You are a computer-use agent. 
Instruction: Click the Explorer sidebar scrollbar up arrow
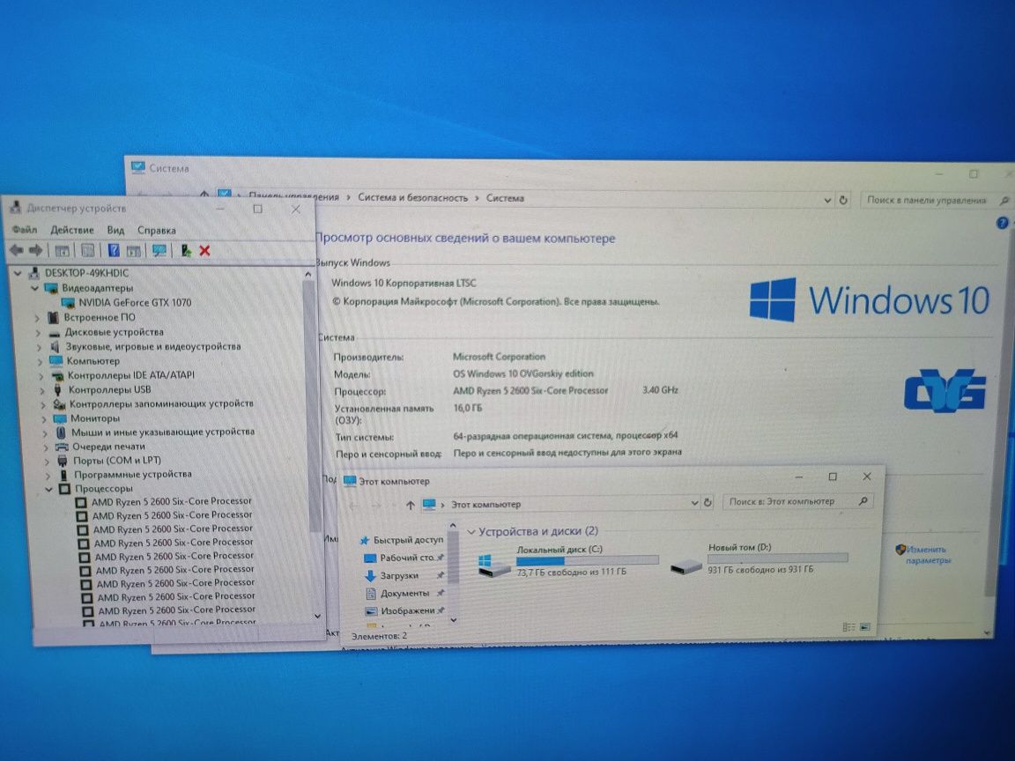pyautogui.click(x=453, y=526)
